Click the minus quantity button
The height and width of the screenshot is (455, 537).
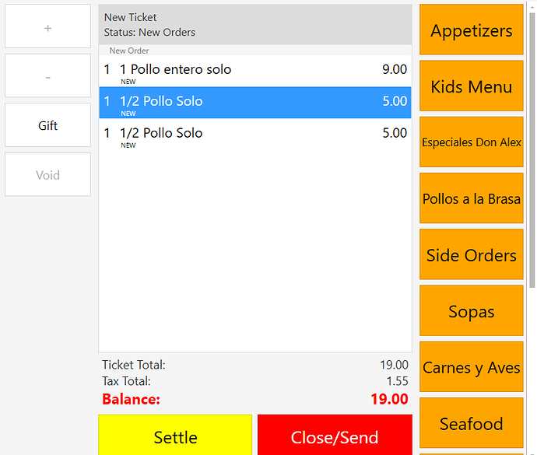pyautogui.click(x=47, y=75)
